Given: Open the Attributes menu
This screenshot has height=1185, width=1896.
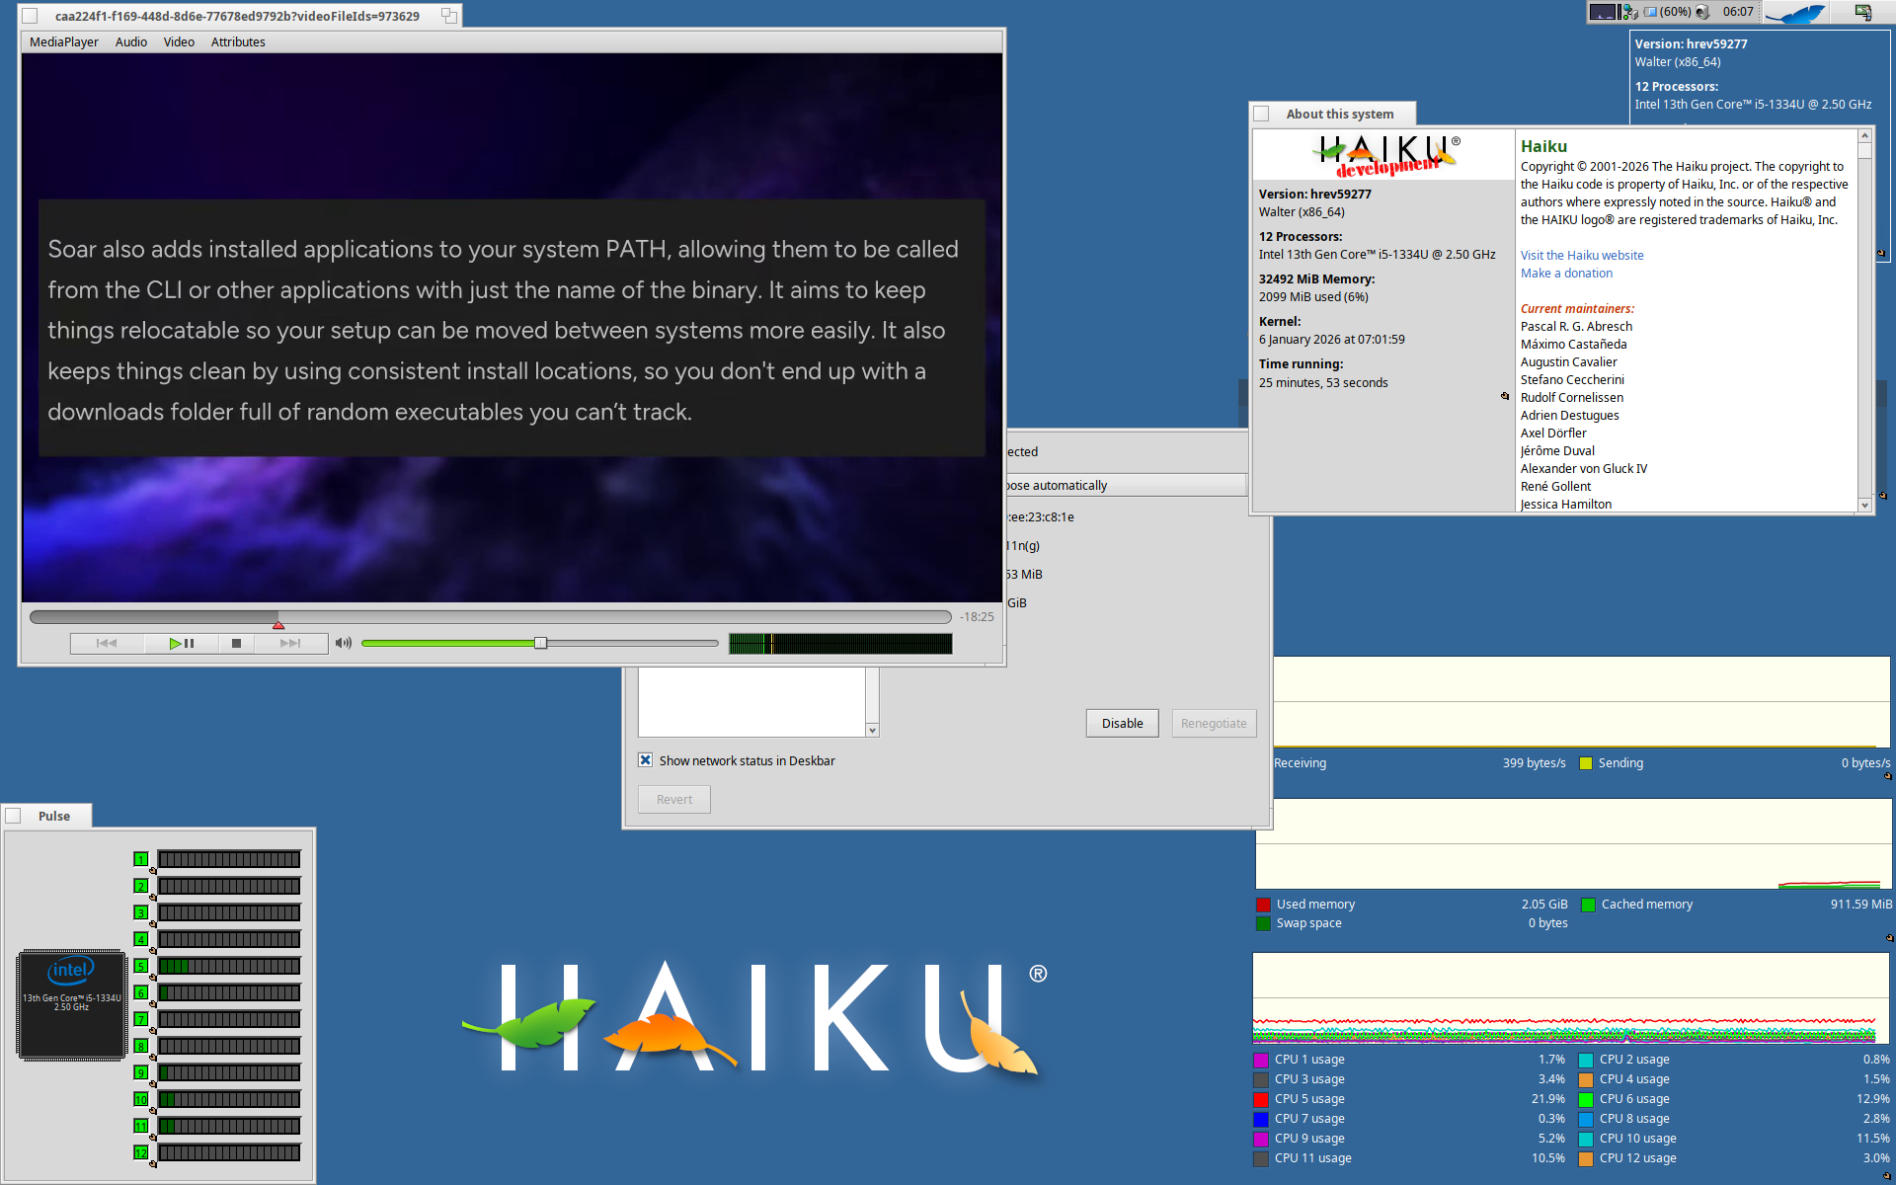Looking at the screenshot, I should (x=238, y=41).
